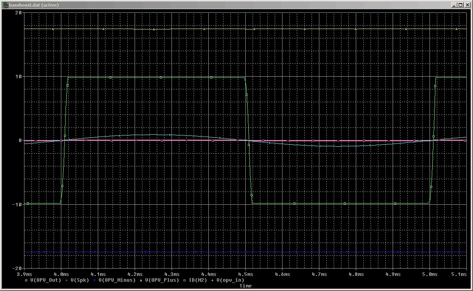Image resolution: width=473 pixels, height=291 pixels.
Task: Click the -20 y-axis label
Action: point(16,268)
